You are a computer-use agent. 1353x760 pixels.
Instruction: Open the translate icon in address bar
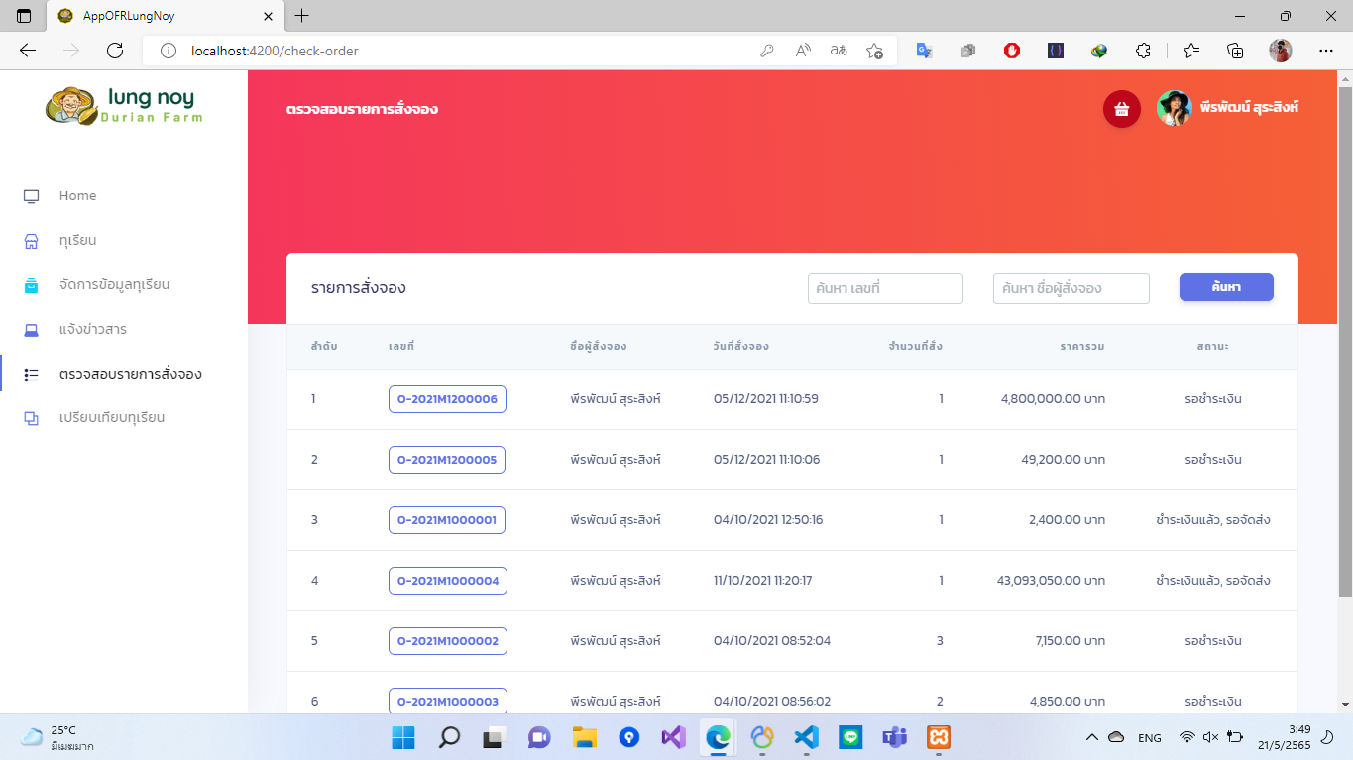coord(839,51)
